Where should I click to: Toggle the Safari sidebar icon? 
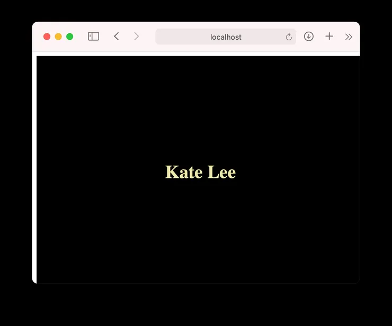click(94, 37)
